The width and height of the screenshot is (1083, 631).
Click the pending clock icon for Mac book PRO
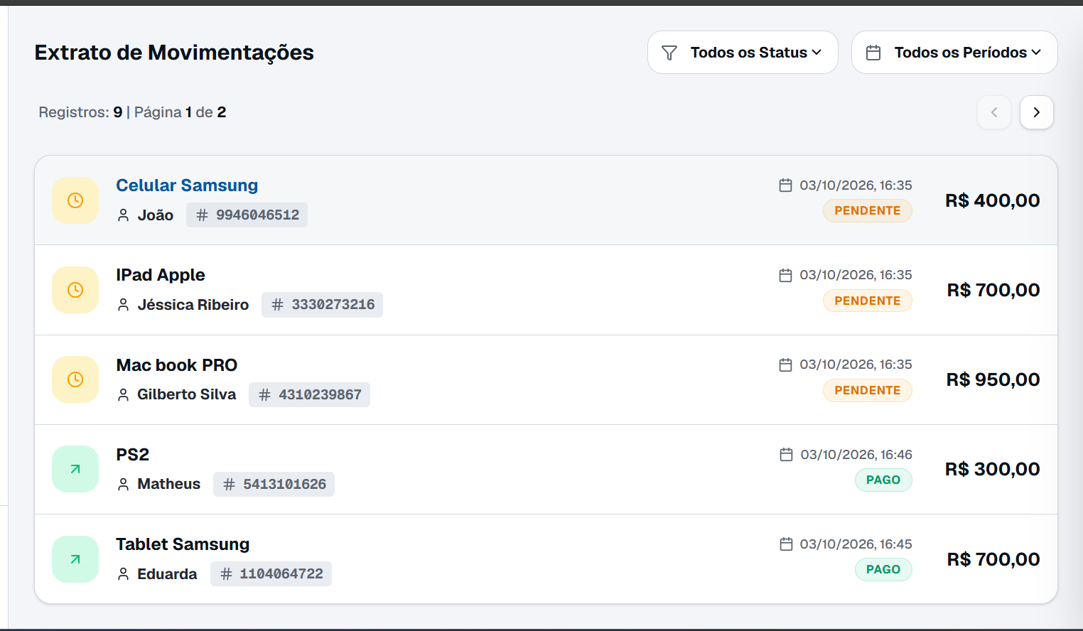[x=75, y=379]
